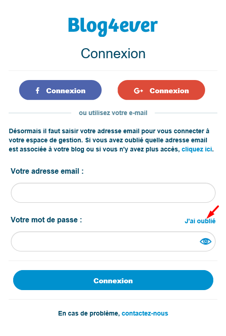Focus the password input field

[x=113, y=241]
